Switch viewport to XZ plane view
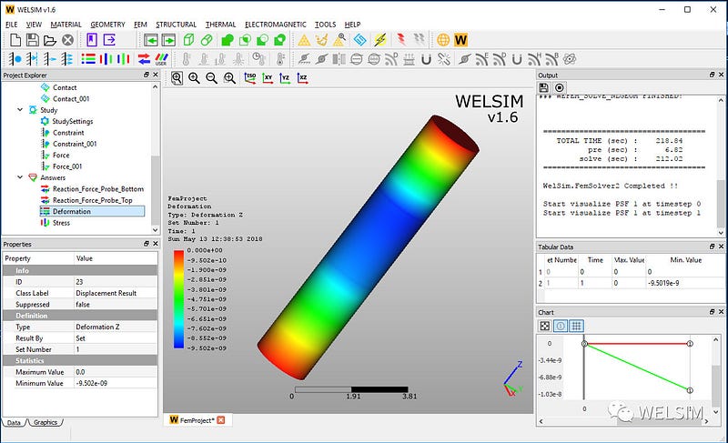This screenshot has height=443, width=728. (302, 78)
